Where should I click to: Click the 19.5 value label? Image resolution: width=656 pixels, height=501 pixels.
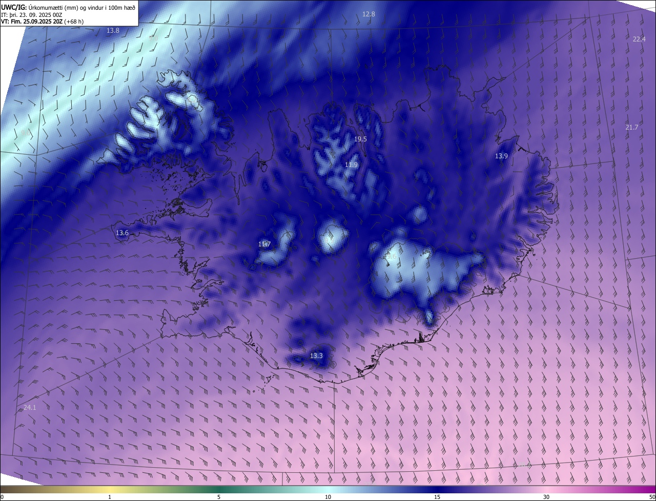[360, 139]
